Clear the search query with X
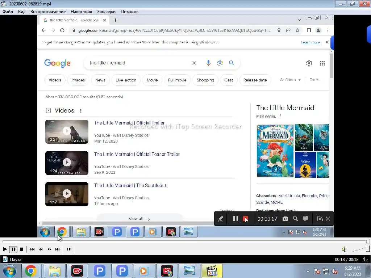The image size is (371, 278). pyautogui.click(x=194, y=63)
